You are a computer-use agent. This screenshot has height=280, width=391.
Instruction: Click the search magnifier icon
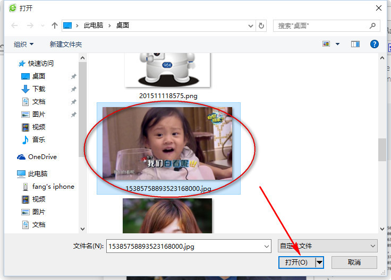372,25
